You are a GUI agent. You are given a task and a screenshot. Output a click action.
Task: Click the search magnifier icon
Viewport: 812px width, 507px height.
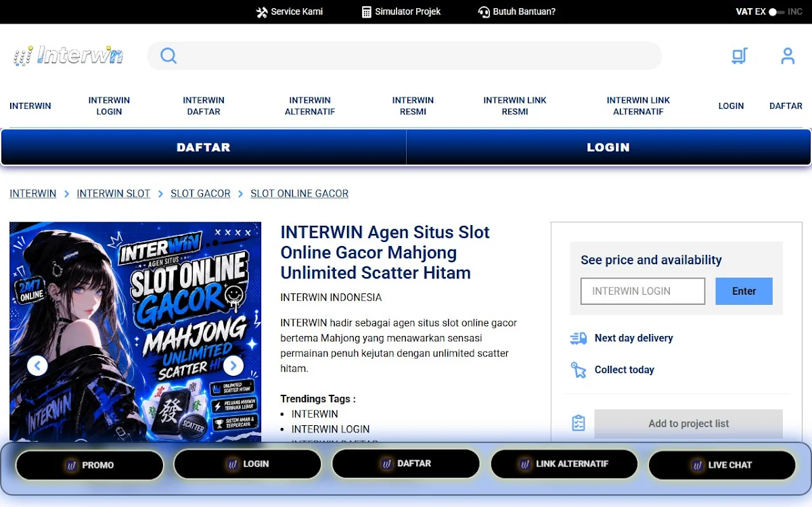(168, 55)
